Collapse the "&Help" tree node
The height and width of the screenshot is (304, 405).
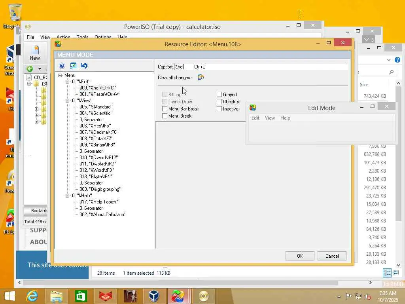point(67,196)
